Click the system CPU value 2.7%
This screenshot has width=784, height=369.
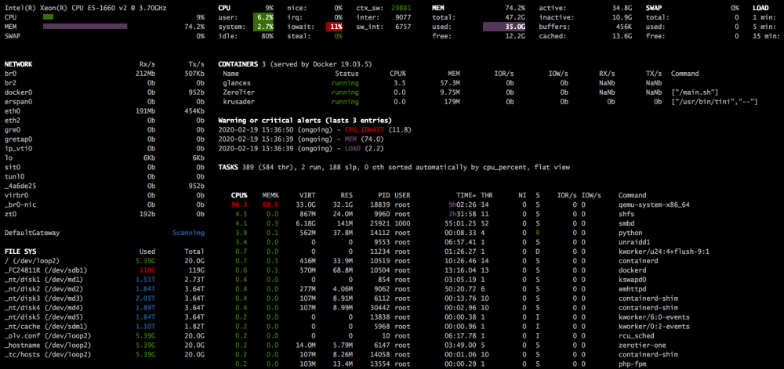coord(263,27)
